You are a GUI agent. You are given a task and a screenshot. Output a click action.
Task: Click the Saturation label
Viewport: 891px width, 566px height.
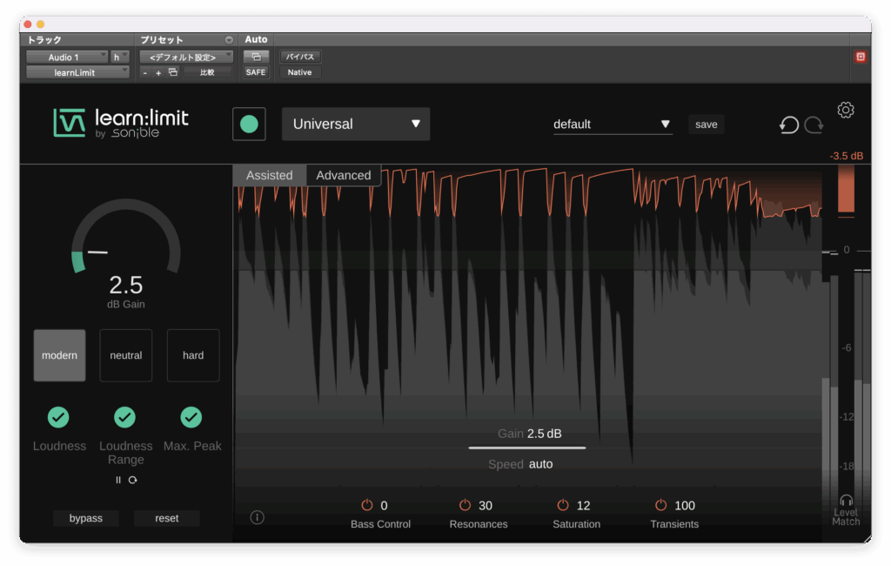point(576,524)
